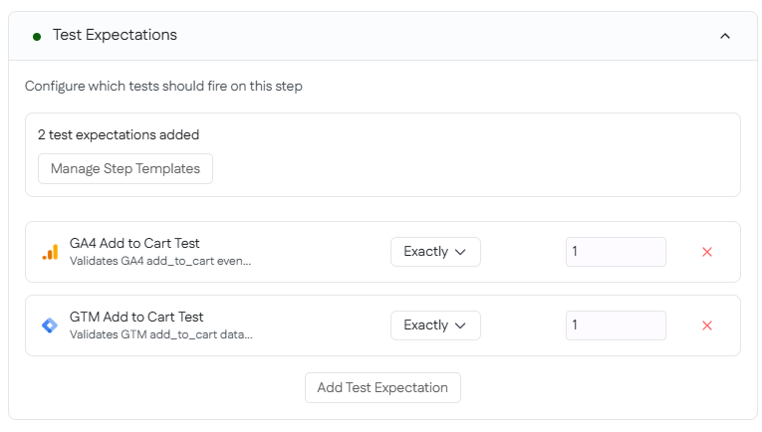Delete the GTM Add to Cart Test expectation
Screen dimensions: 762x432
tap(707, 325)
